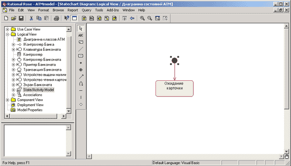The height and width of the screenshot is (166, 291).
Task: Select the Контроллер class in tree
Action: pos(33,54)
